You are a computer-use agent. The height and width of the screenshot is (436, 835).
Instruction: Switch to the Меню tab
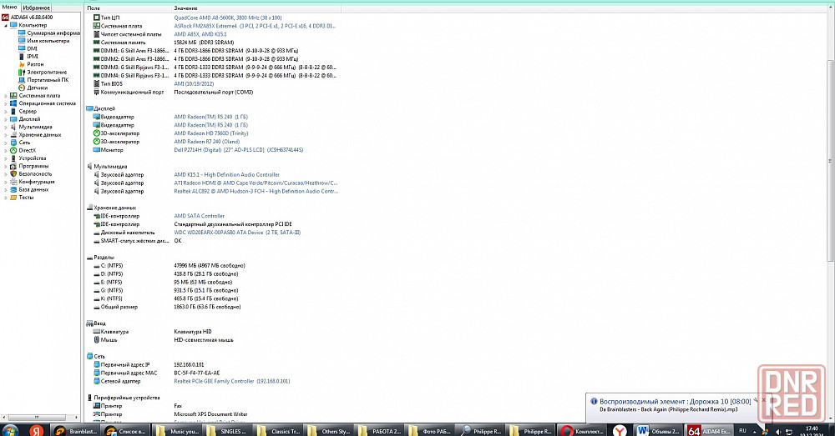(9, 8)
